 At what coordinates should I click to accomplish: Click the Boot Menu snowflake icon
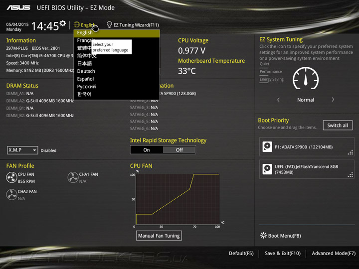[x=264, y=235]
